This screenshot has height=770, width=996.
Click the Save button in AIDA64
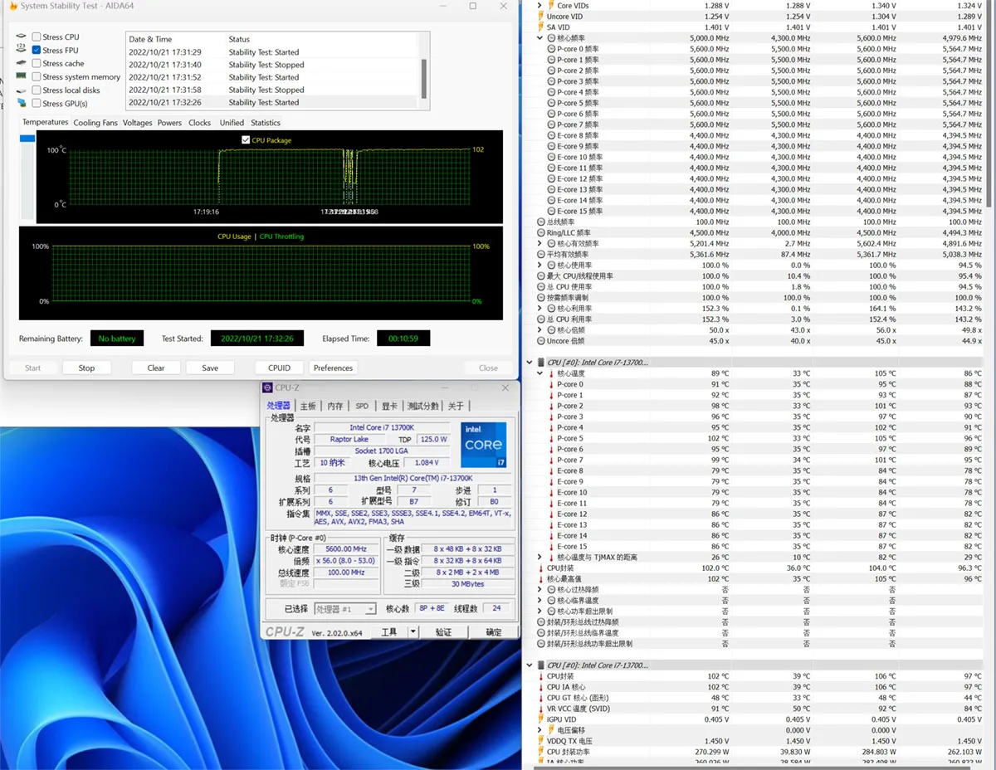(210, 368)
